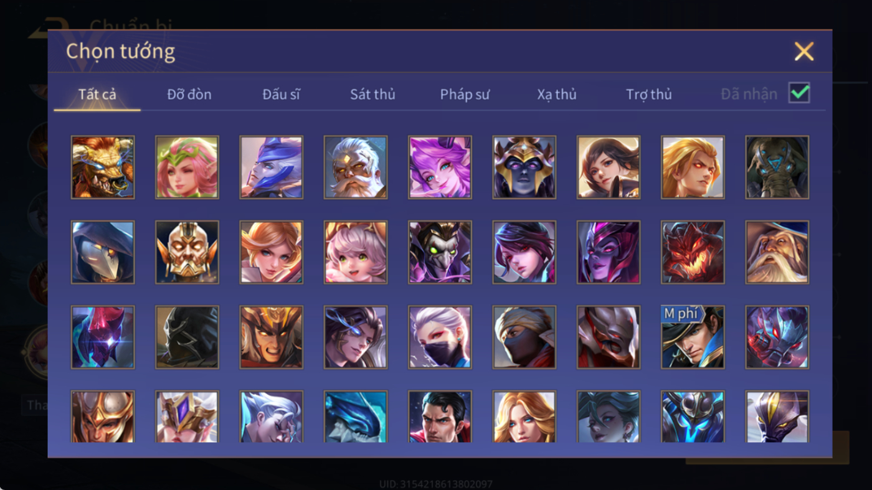Pick the white-bearded old man hero with gold eyepiece
The image size is (872, 490).
(356, 167)
